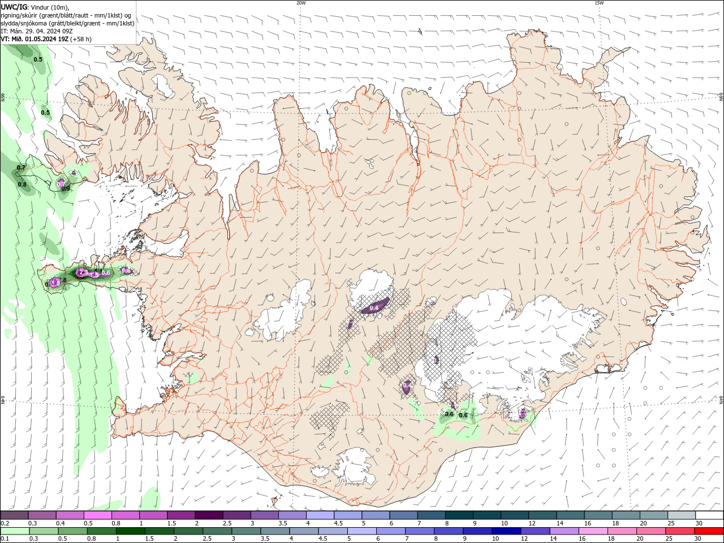Click the valid time 'VT: Mið. 01.05.2024 19Z (+58 h)'
The width and height of the screenshot is (724, 543).
[x=46, y=39]
